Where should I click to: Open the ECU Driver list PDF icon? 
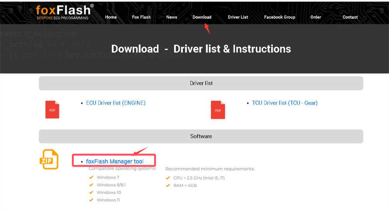click(x=52, y=110)
